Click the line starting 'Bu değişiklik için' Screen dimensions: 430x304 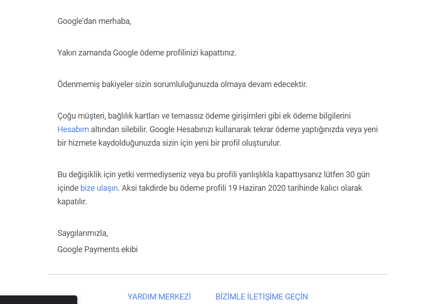pos(213,175)
